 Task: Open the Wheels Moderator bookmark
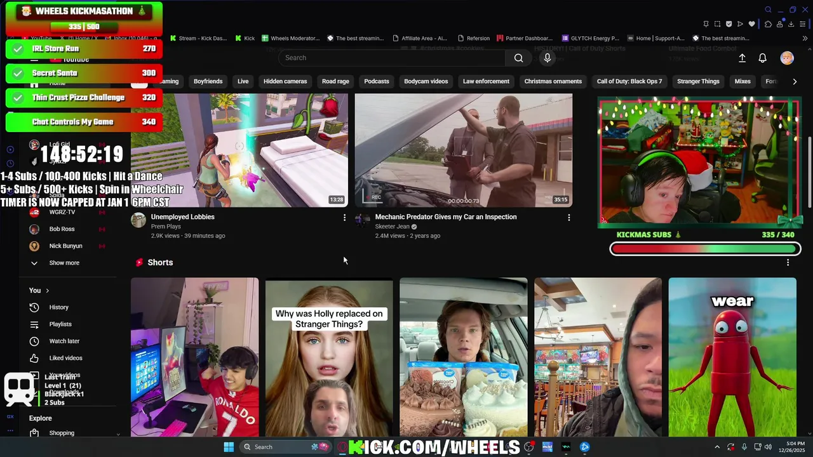pos(290,38)
